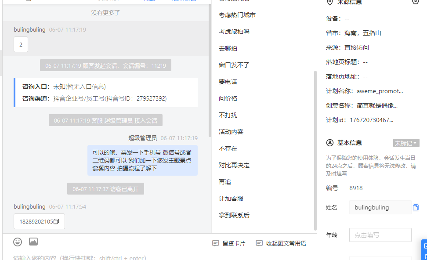Screen dimensions: 427x260
Task: Click the 留资卡片 button
Action: click(229, 243)
